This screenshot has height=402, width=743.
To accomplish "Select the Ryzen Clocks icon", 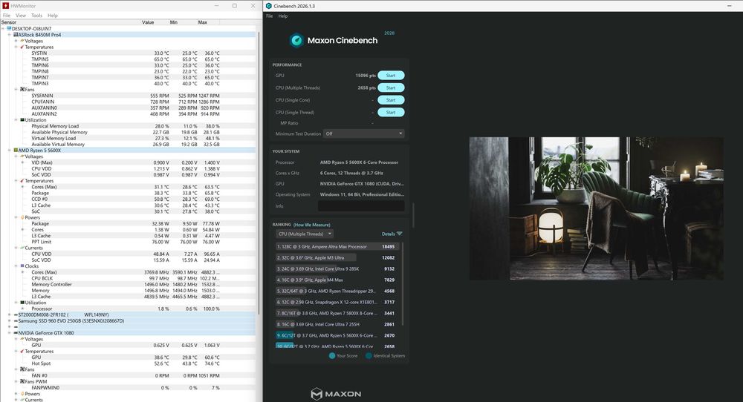I will pyautogui.click(x=22, y=266).
